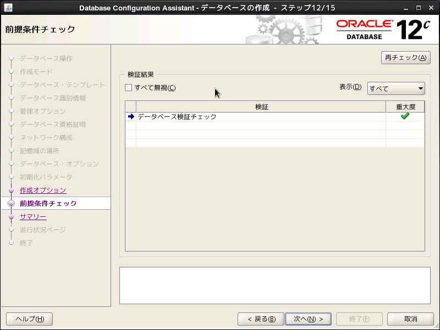This screenshot has width=440, height=330.
Task: Click the blue arrow row indicator
Action: click(x=131, y=116)
